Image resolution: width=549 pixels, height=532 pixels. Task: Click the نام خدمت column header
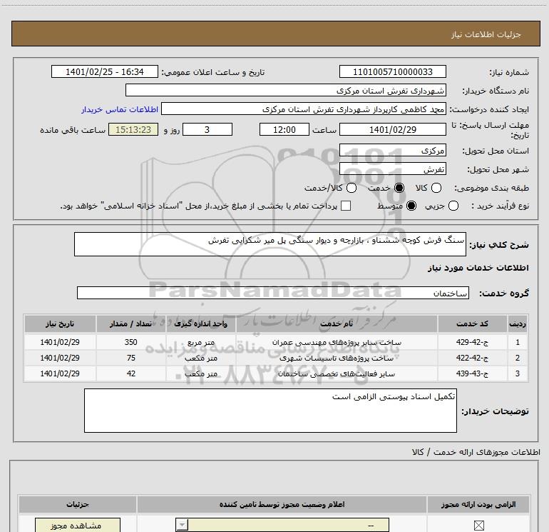337,323
